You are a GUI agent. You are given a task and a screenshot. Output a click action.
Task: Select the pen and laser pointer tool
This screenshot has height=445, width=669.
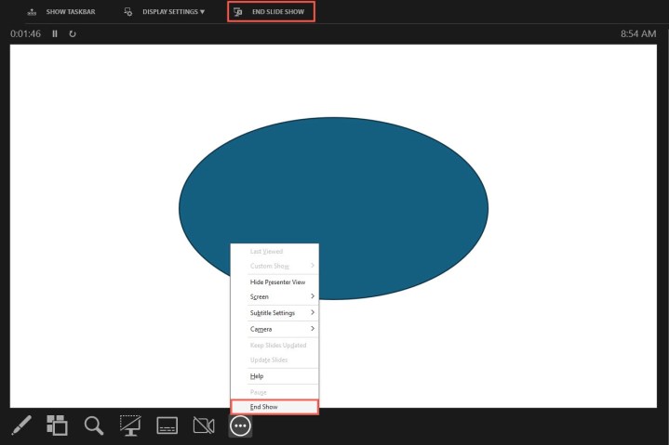(x=23, y=425)
